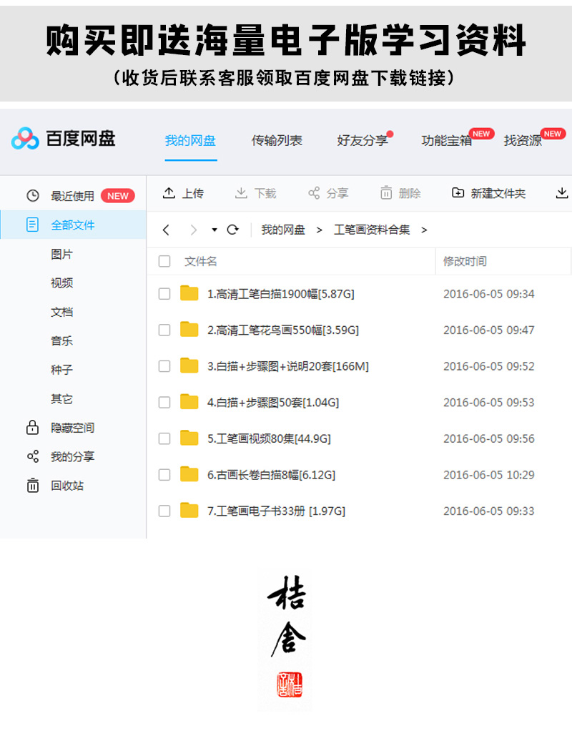
Task: Open hidden space (隐藏空间) lock item
Action: tap(33, 428)
